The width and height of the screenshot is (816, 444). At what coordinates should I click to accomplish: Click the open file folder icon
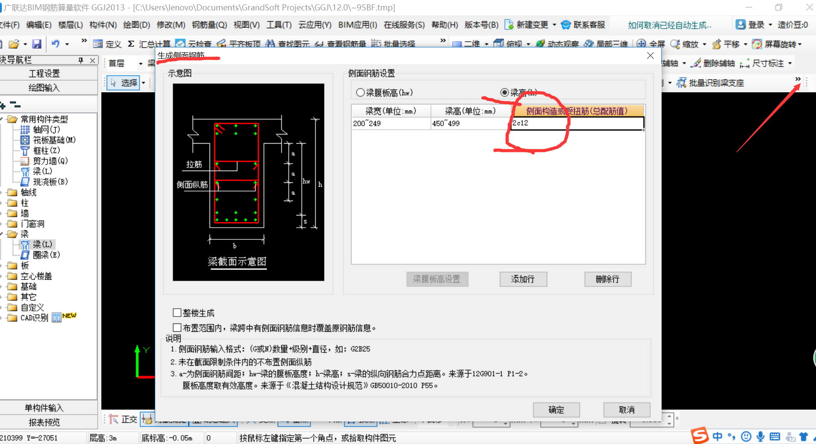click(14, 44)
